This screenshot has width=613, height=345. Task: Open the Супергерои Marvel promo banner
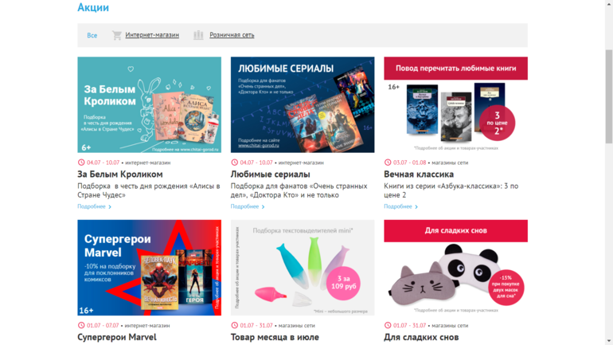[x=150, y=268]
